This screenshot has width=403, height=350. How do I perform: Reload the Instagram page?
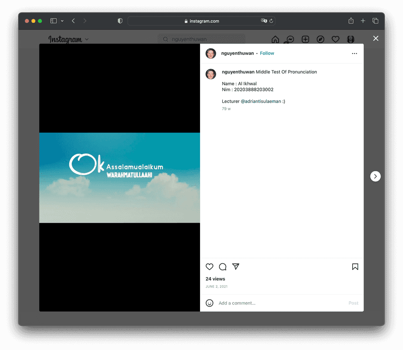(271, 21)
